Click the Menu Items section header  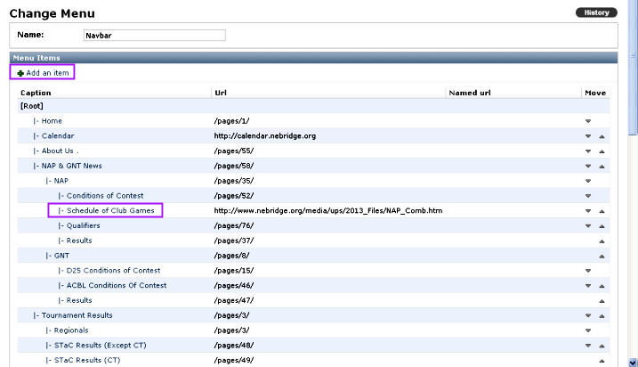coord(36,58)
